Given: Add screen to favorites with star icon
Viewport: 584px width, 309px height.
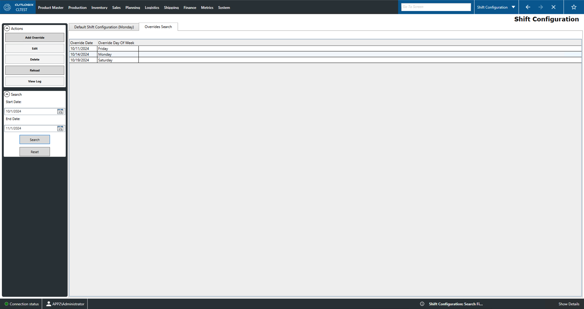Looking at the screenshot, I should 574,7.
